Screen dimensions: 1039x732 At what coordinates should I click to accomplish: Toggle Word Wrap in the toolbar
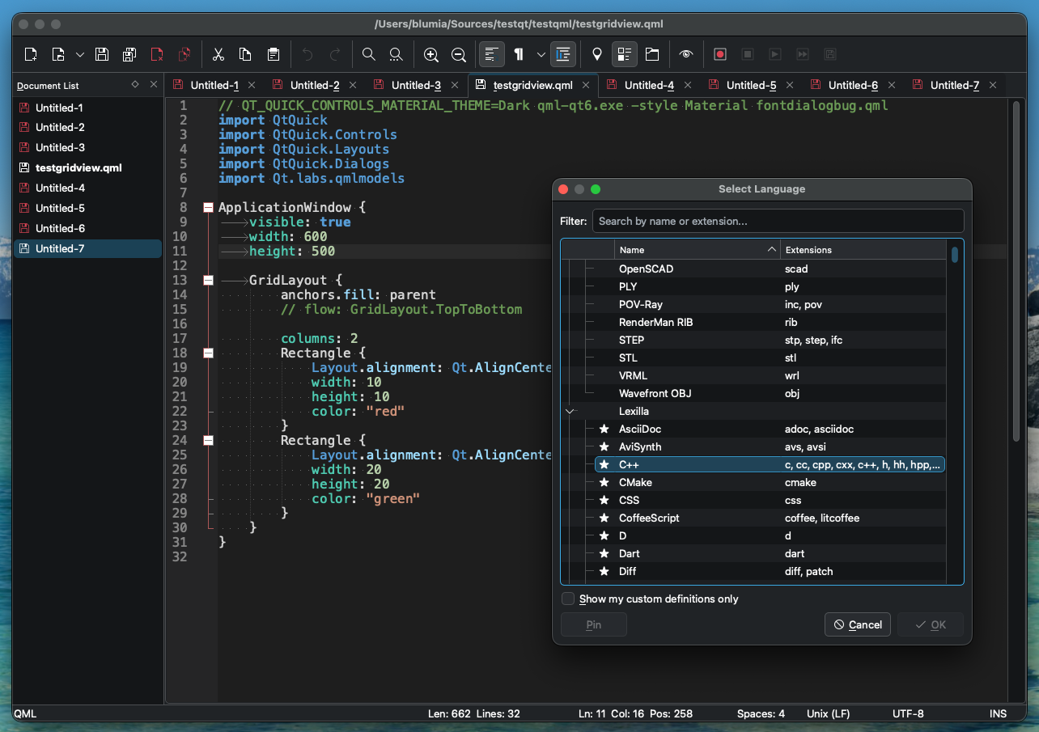491,54
